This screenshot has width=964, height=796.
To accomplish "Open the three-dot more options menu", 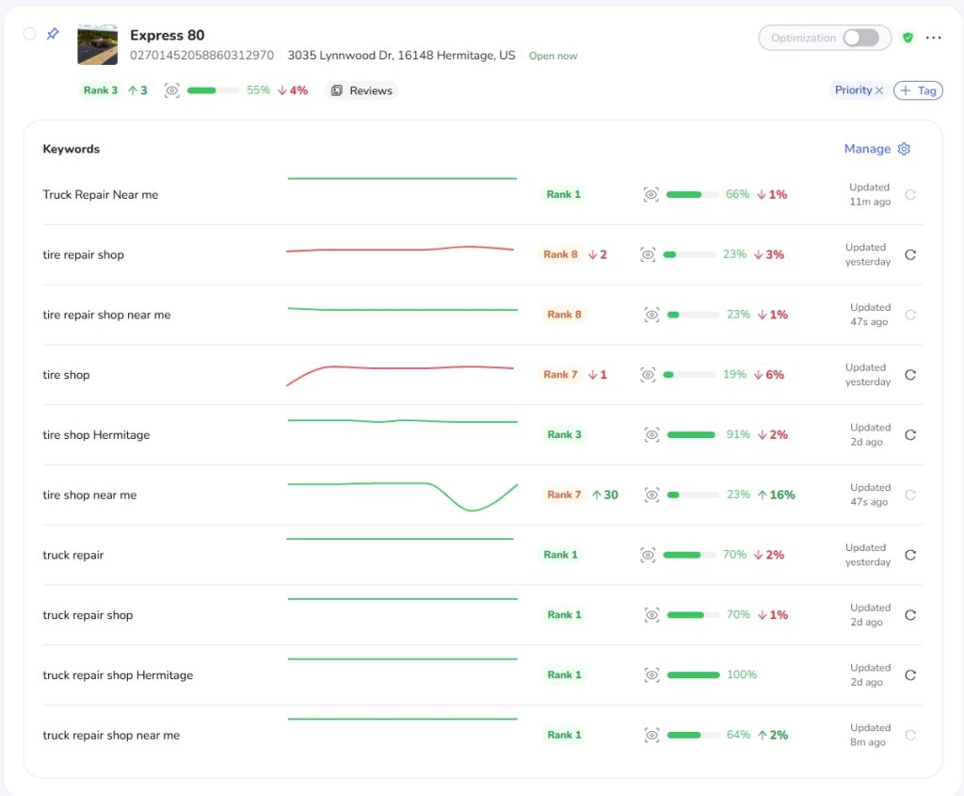I will click(x=933, y=38).
